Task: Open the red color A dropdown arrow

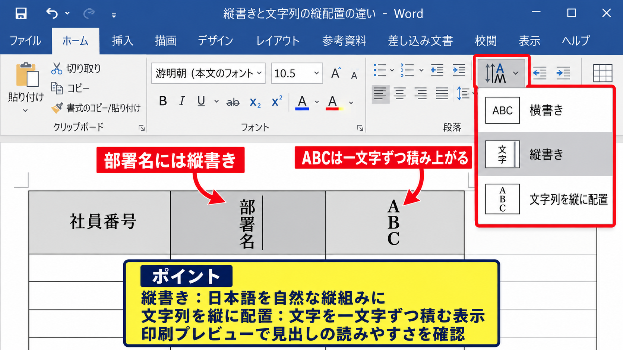Action: pyautogui.click(x=351, y=103)
